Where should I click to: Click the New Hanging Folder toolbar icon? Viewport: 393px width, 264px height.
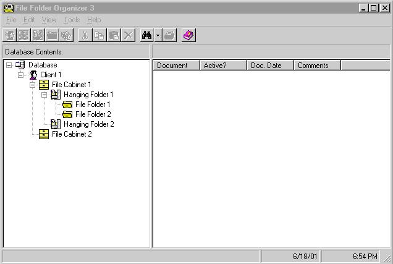pos(38,35)
